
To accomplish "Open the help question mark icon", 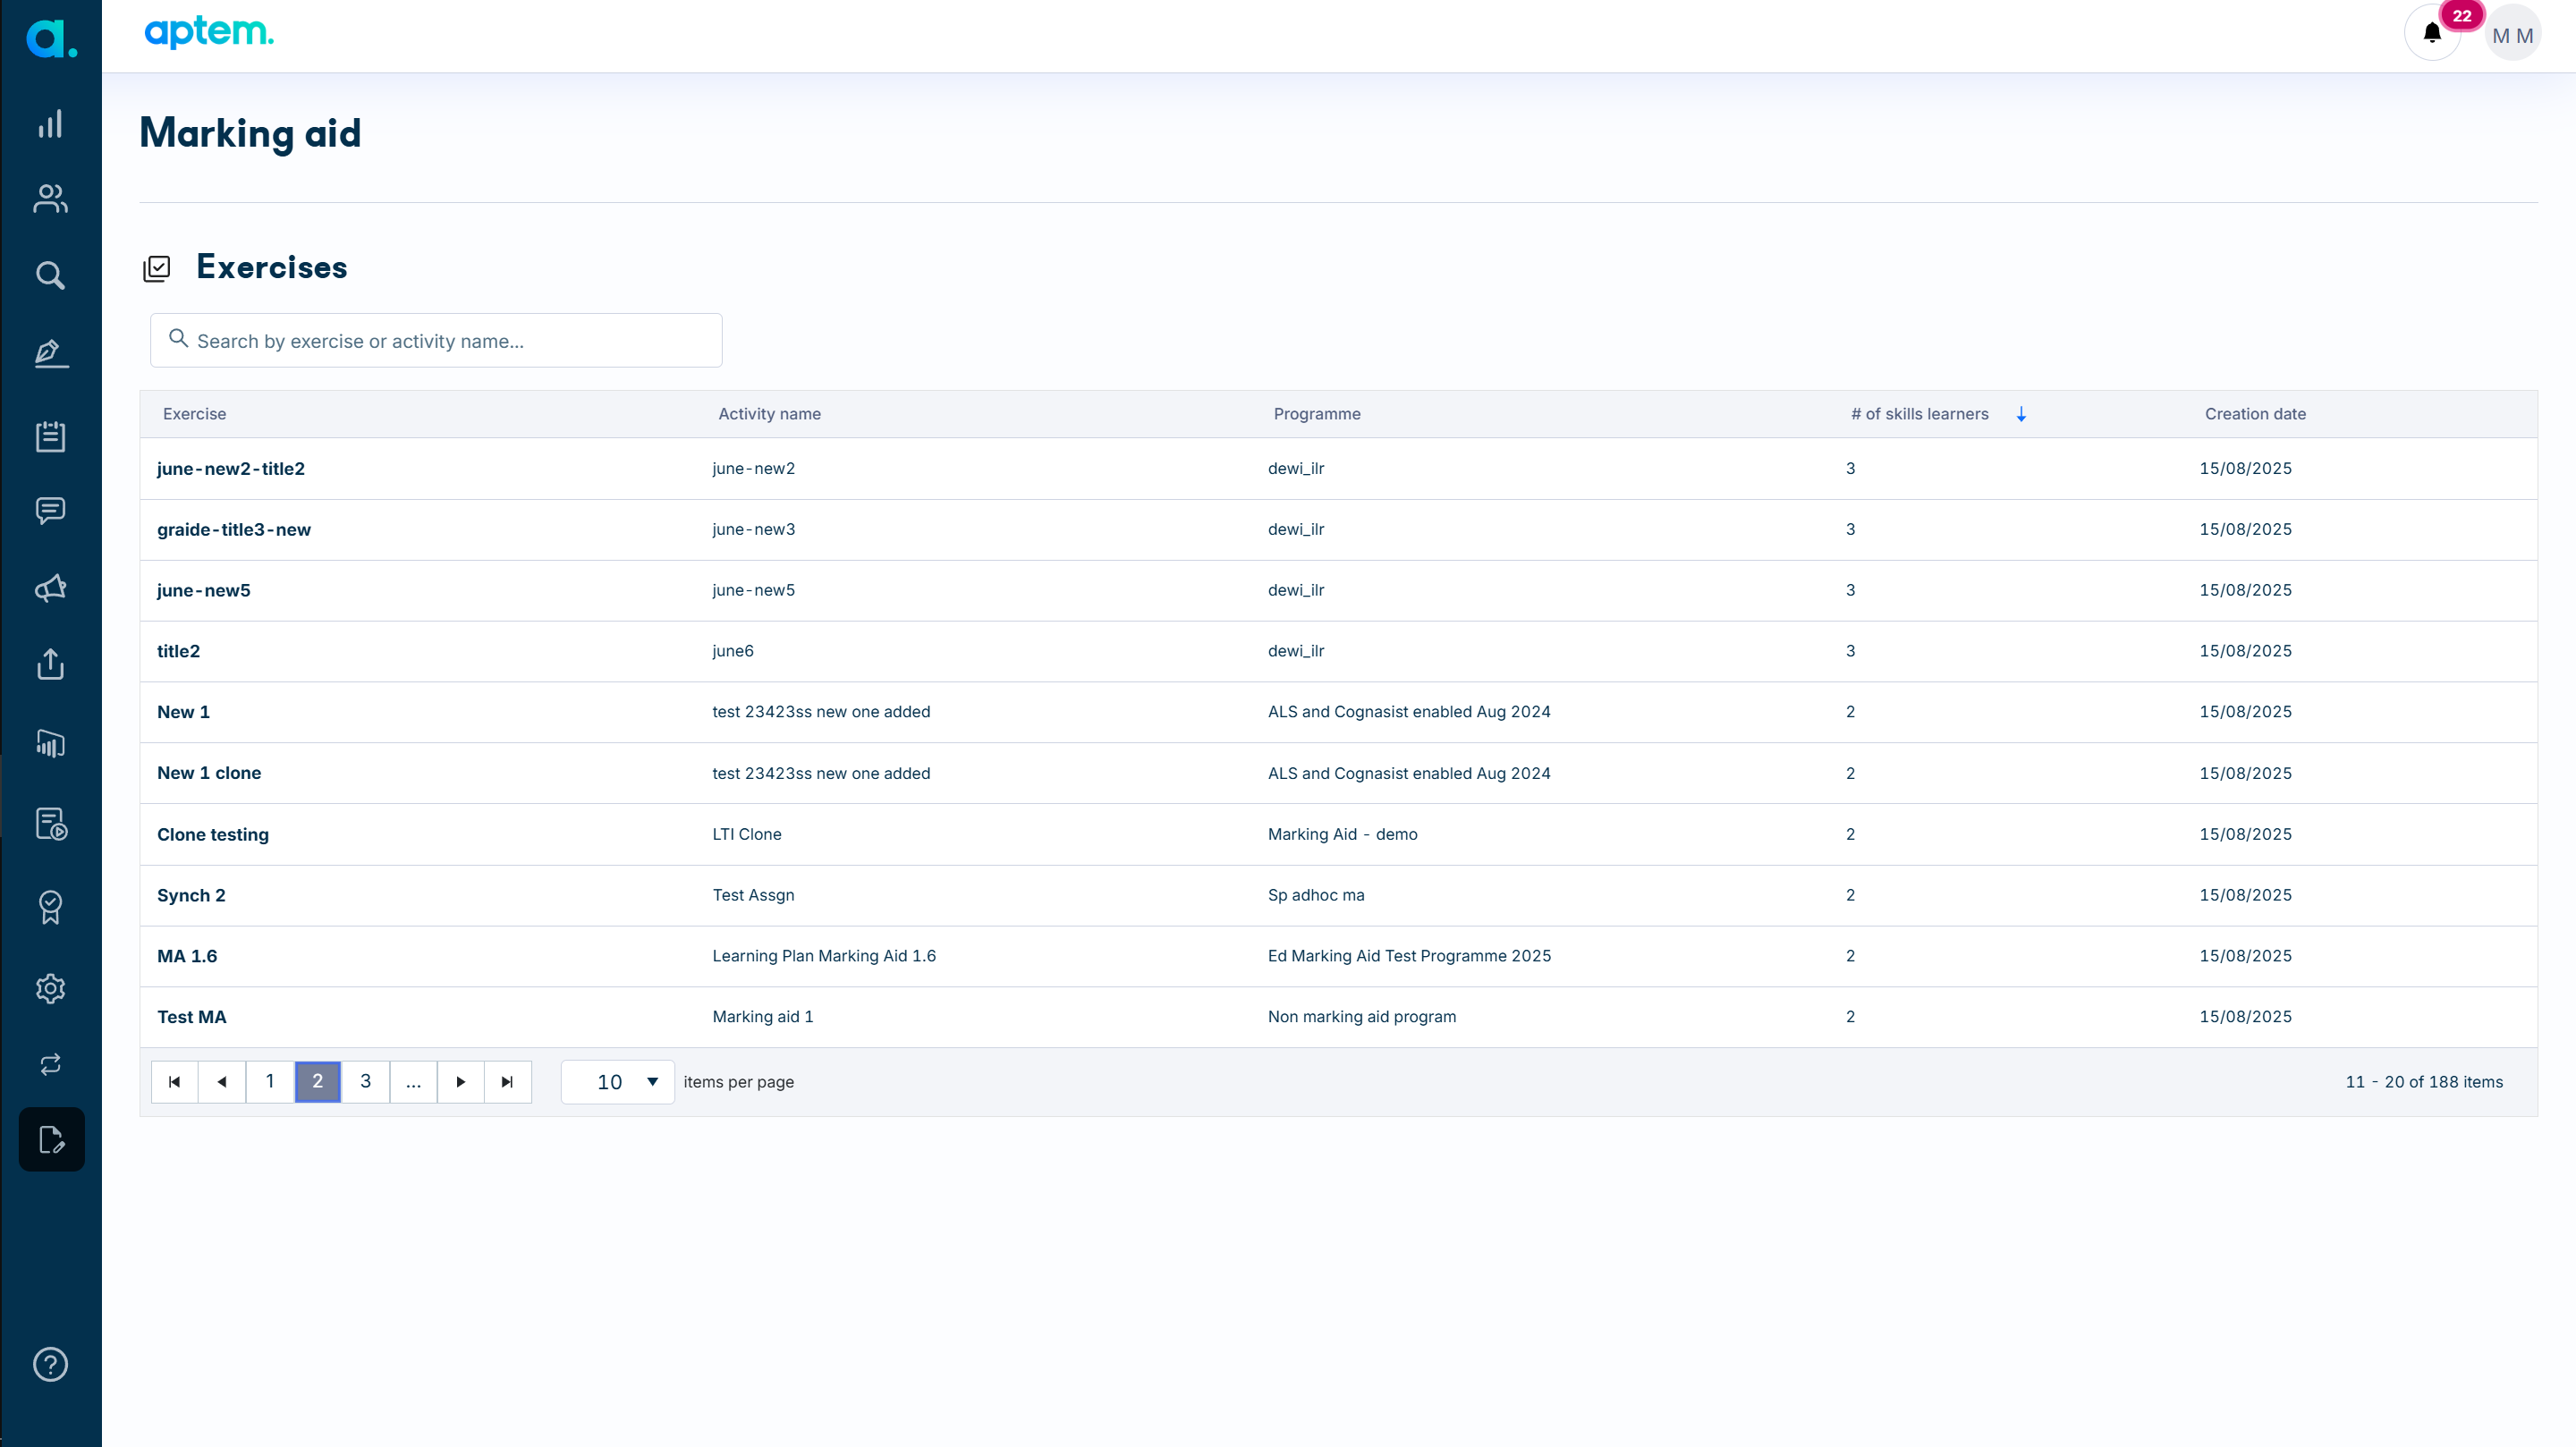I will (x=50, y=1364).
